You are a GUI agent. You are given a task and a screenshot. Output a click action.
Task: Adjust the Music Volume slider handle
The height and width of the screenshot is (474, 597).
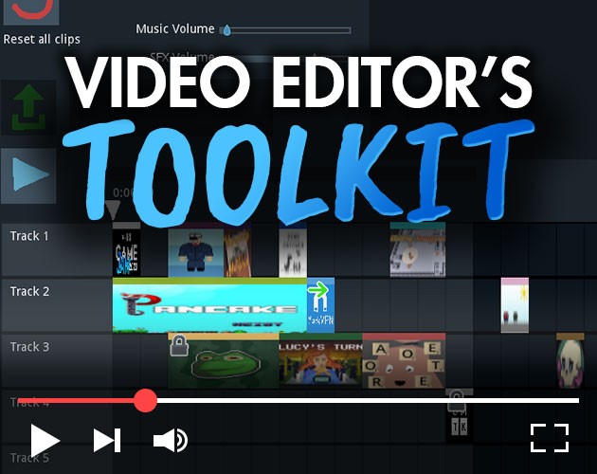(226, 30)
